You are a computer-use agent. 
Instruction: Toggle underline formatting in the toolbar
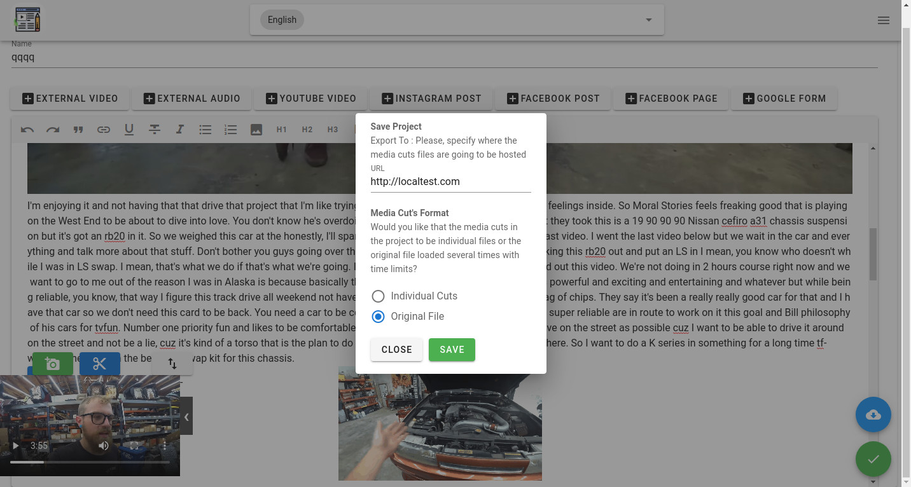click(129, 130)
